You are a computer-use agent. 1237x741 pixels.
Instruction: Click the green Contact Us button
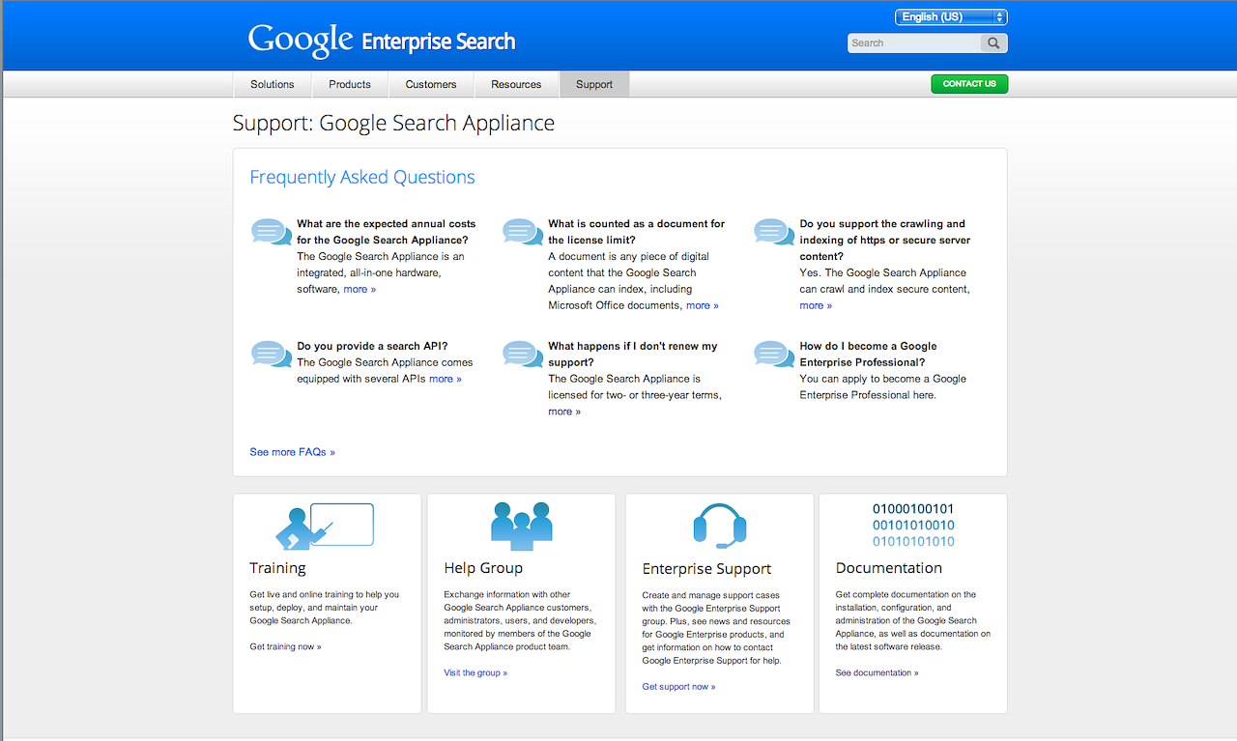(969, 84)
